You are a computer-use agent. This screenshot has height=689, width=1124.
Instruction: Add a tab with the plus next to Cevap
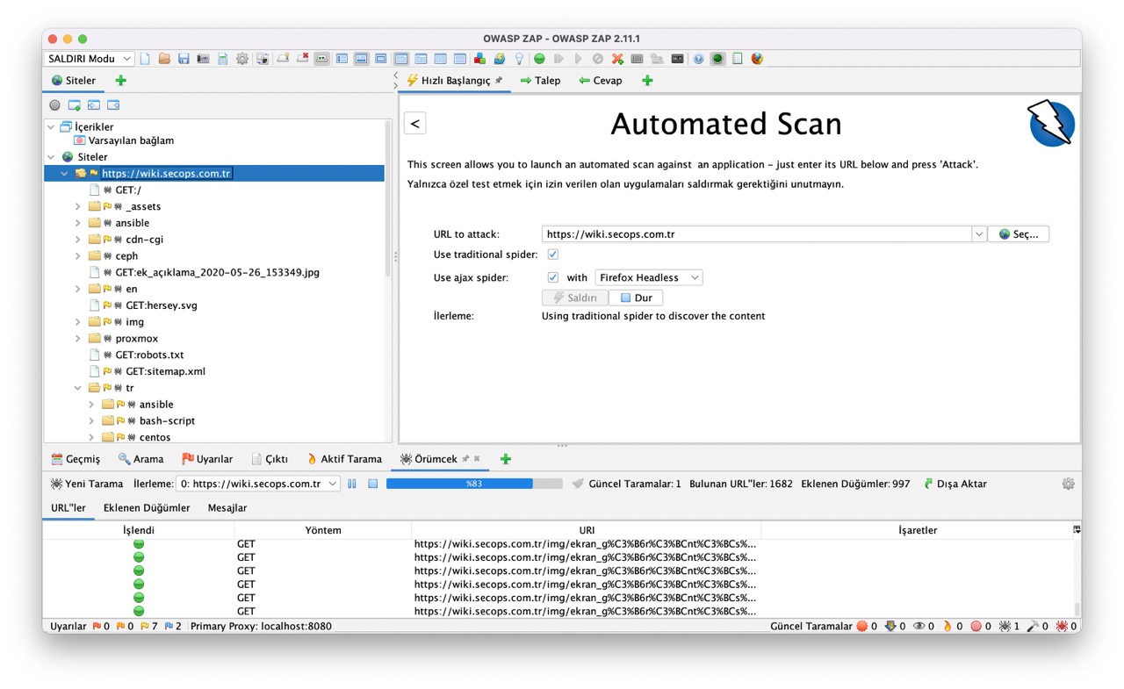[647, 81]
